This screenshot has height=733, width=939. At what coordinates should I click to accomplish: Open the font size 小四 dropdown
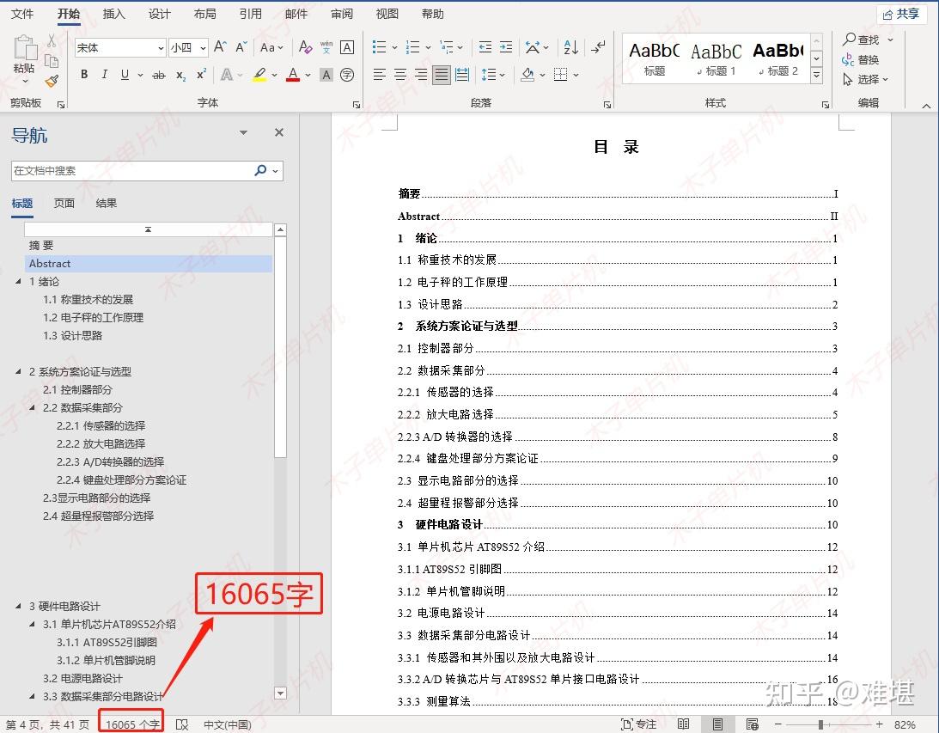pyautogui.click(x=204, y=47)
